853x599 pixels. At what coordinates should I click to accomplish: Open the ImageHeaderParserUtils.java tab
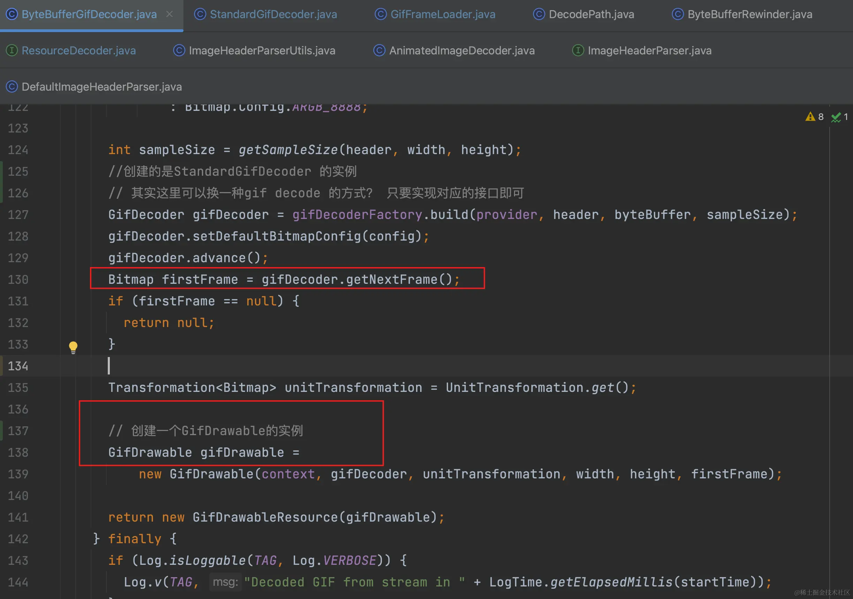[262, 50]
